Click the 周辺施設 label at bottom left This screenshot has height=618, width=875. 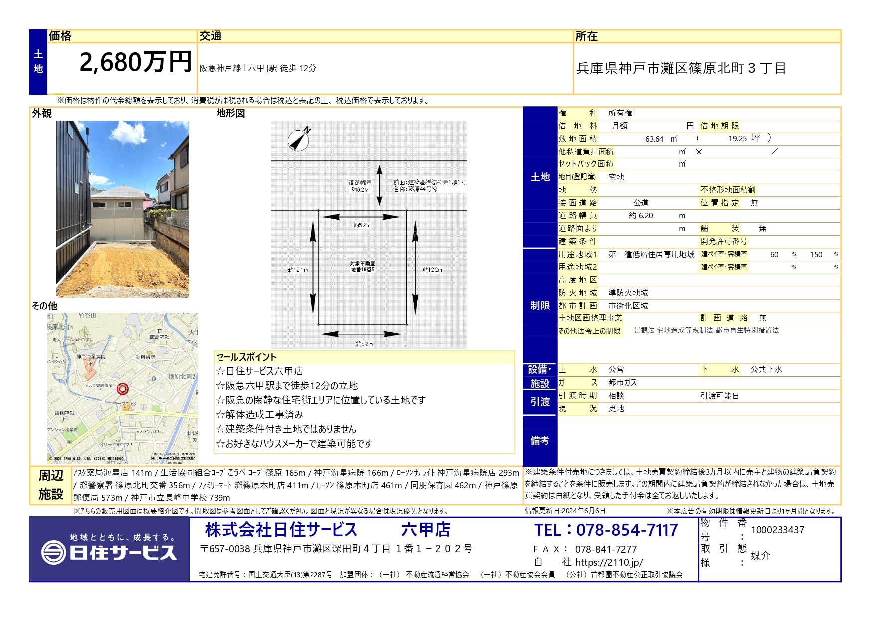click(51, 485)
